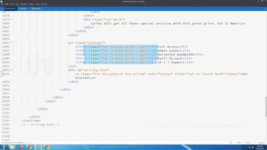Click the "col-md-8" class value
Screen dimensions: 267x150
pos(113,20)
